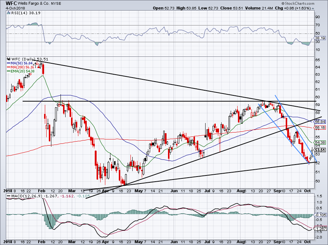Select the WFC ticker symbol in the title
328x245 pixels.
(11, 3)
